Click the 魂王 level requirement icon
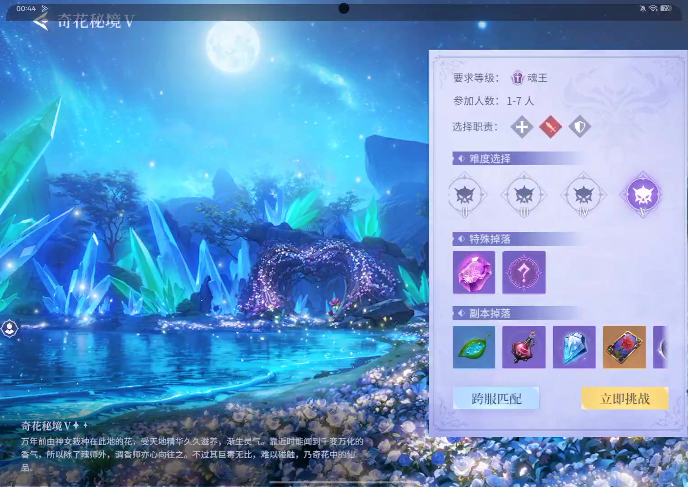The image size is (688, 487). click(517, 78)
